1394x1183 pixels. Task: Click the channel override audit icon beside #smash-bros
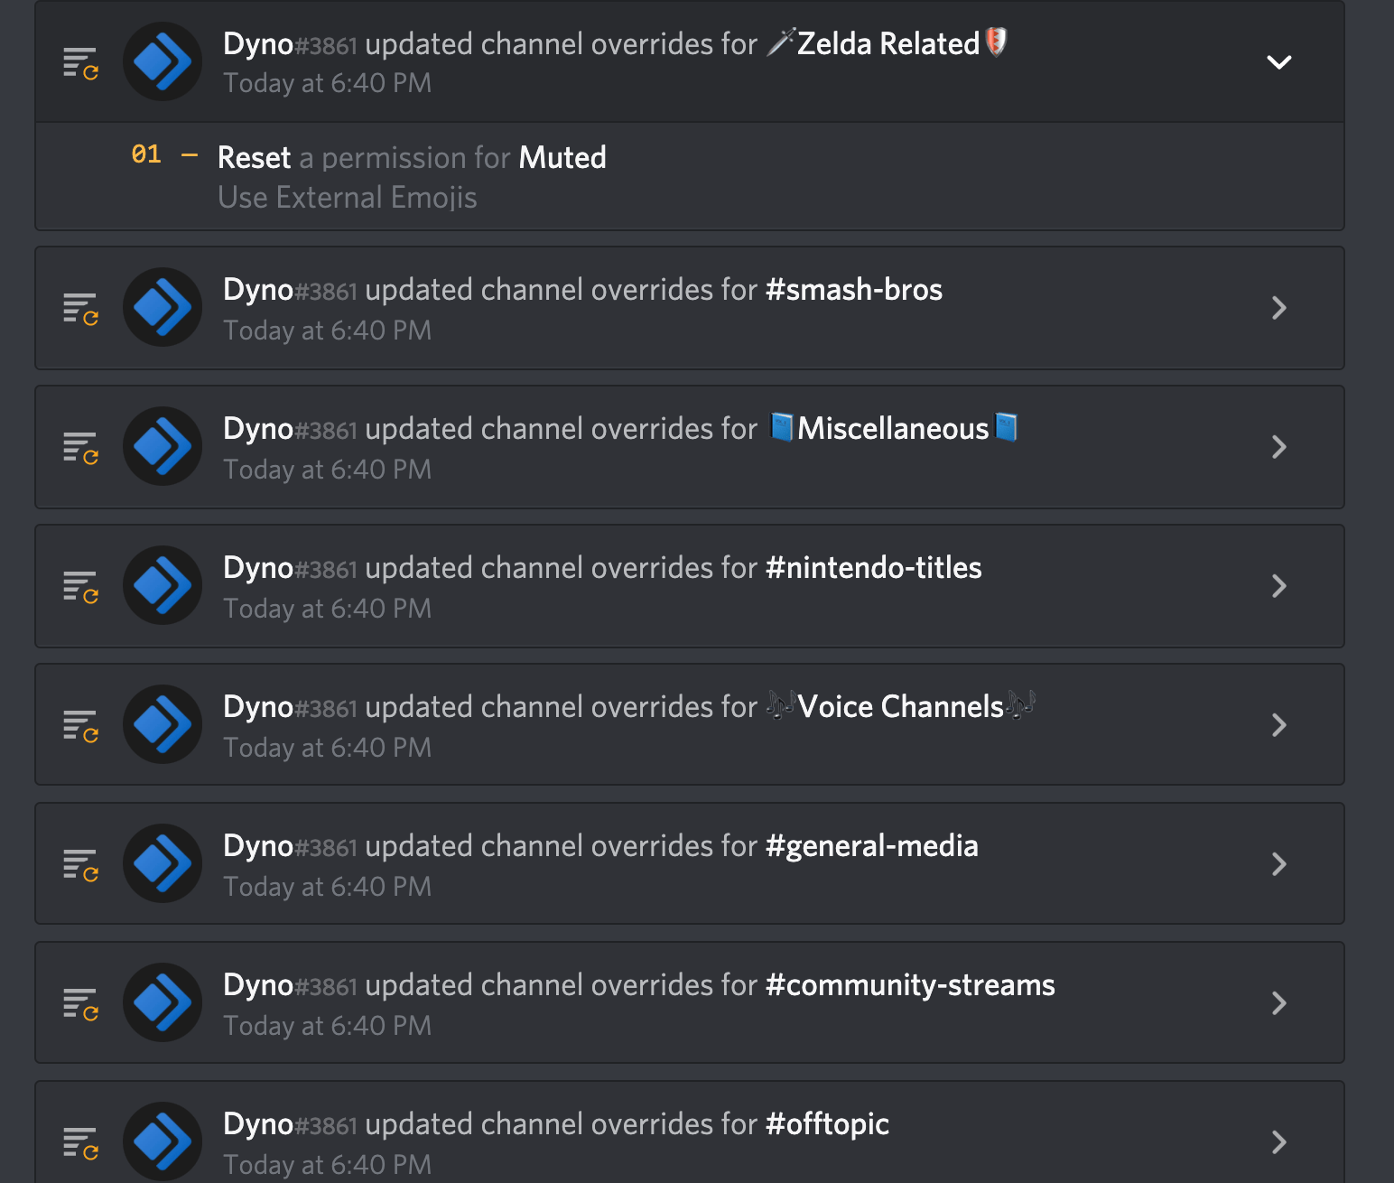[x=81, y=308]
